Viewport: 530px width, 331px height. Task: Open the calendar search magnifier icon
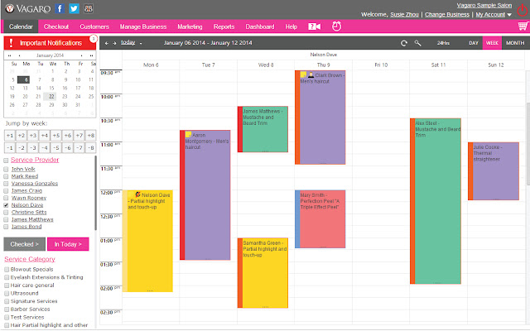417,43
